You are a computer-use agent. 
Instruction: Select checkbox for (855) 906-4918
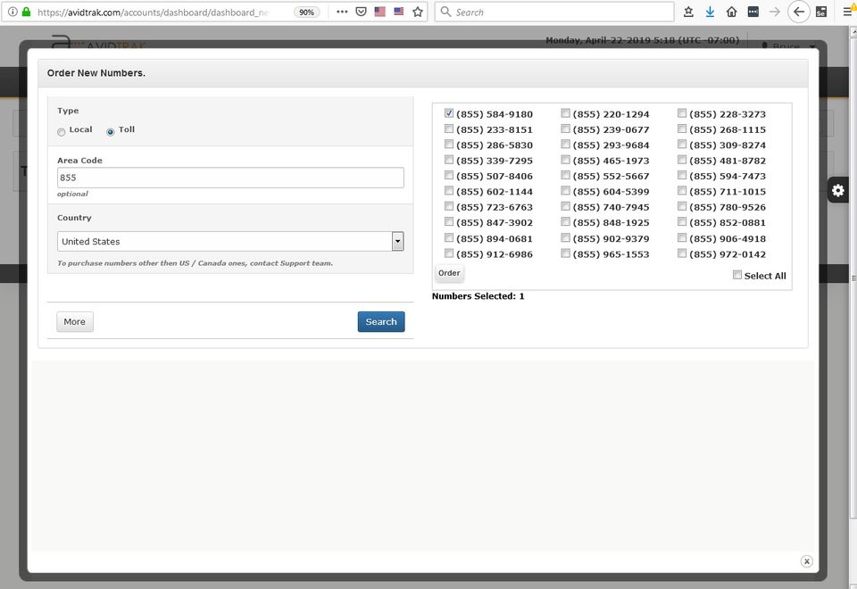tap(682, 237)
